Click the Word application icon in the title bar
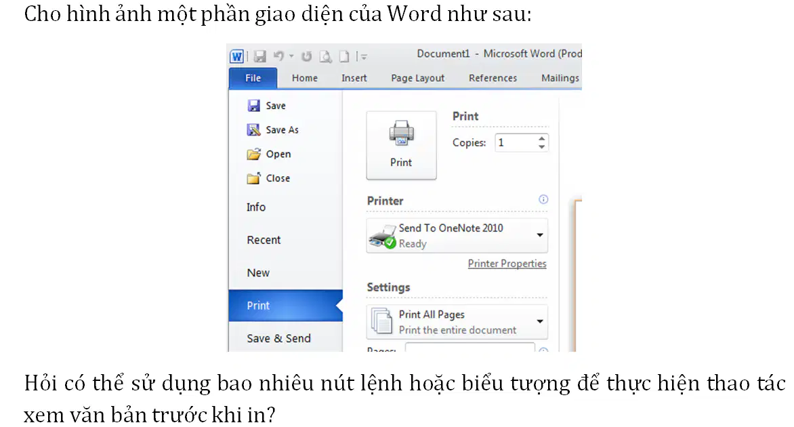The width and height of the screenshot is (794, 427). pyautogui.click(x=236, y=56)
